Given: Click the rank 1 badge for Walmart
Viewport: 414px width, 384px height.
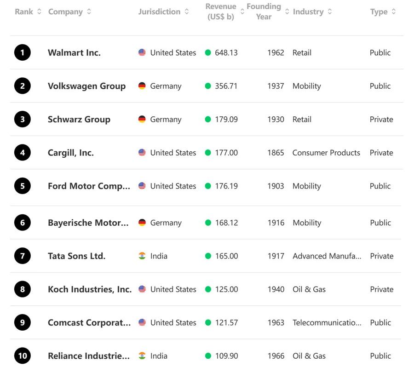Looking at the screenshot, I should point(22,53).
